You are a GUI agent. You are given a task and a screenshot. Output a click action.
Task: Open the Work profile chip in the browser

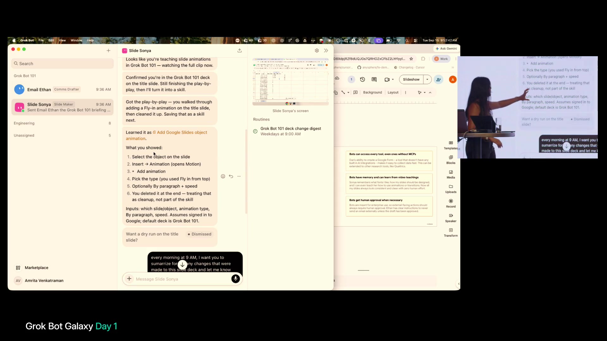click(441, 59)
